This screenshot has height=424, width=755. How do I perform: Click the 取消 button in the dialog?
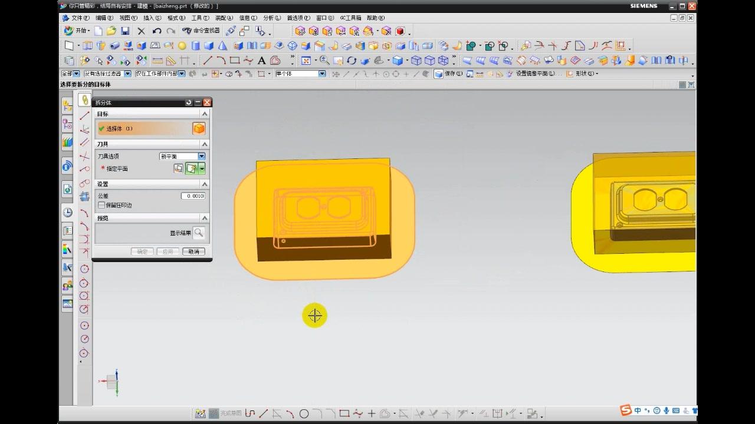pyautogui.click(x=193, y=251)
